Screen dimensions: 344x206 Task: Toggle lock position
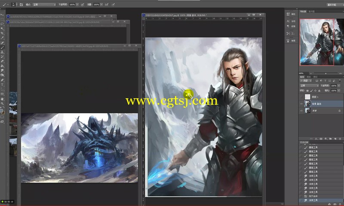[315, 91]
